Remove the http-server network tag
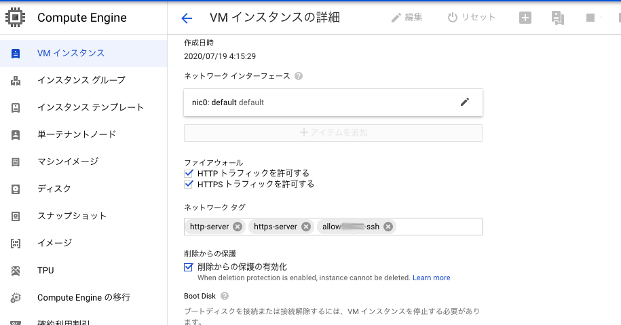621x325 pixels. [238, 227]
